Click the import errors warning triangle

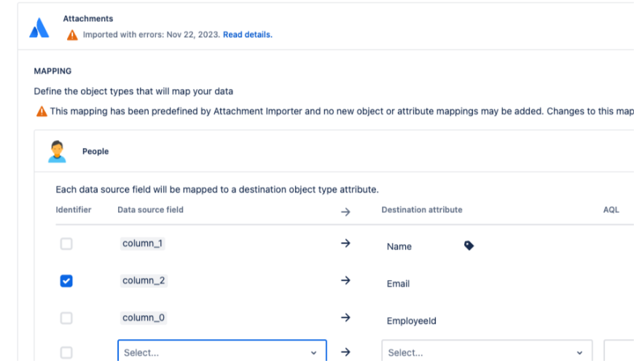click(71, 35)
